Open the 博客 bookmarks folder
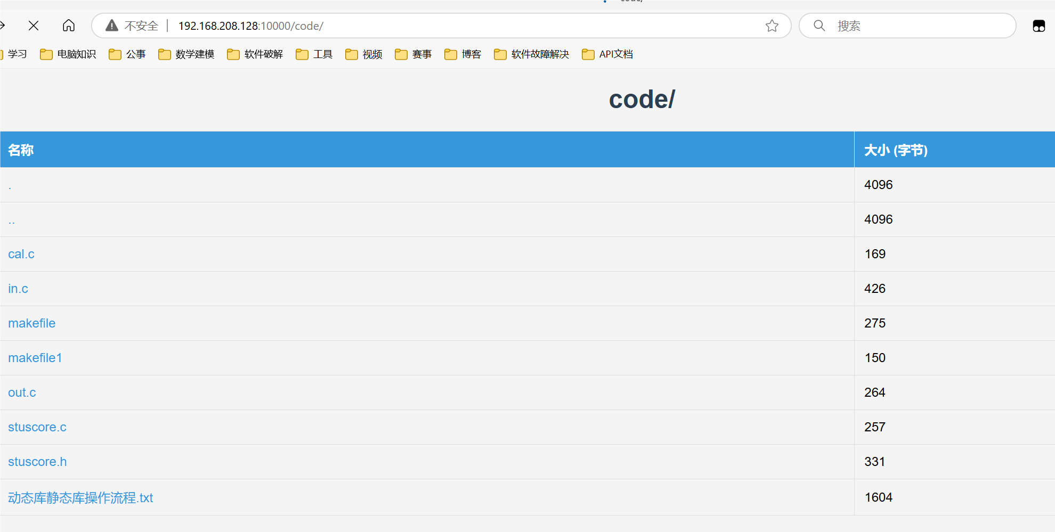This screenshot has width=1055, height=532. (x=463, y=54)
